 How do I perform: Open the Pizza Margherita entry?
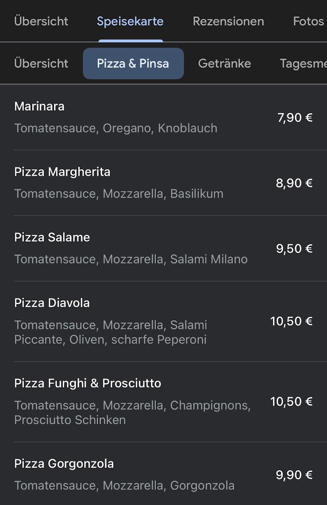[62, 172]
